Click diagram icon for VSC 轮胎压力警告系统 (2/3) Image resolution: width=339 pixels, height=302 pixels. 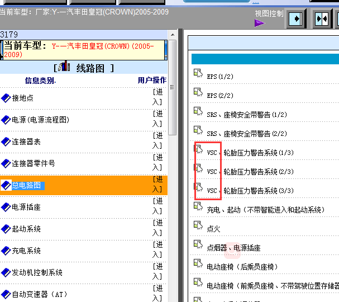pyautogui.click(x=198, y=168)
